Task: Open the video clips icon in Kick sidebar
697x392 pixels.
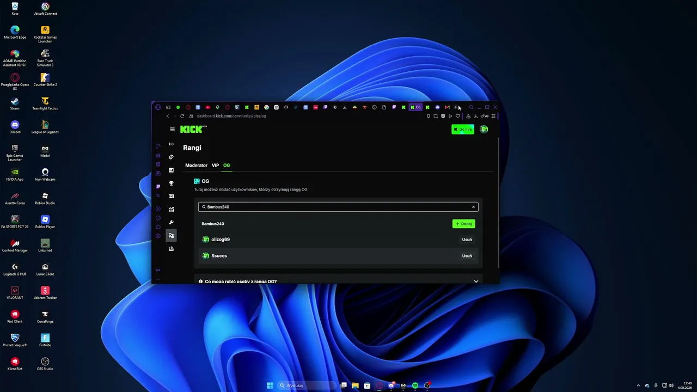Action: coord(171,196)
